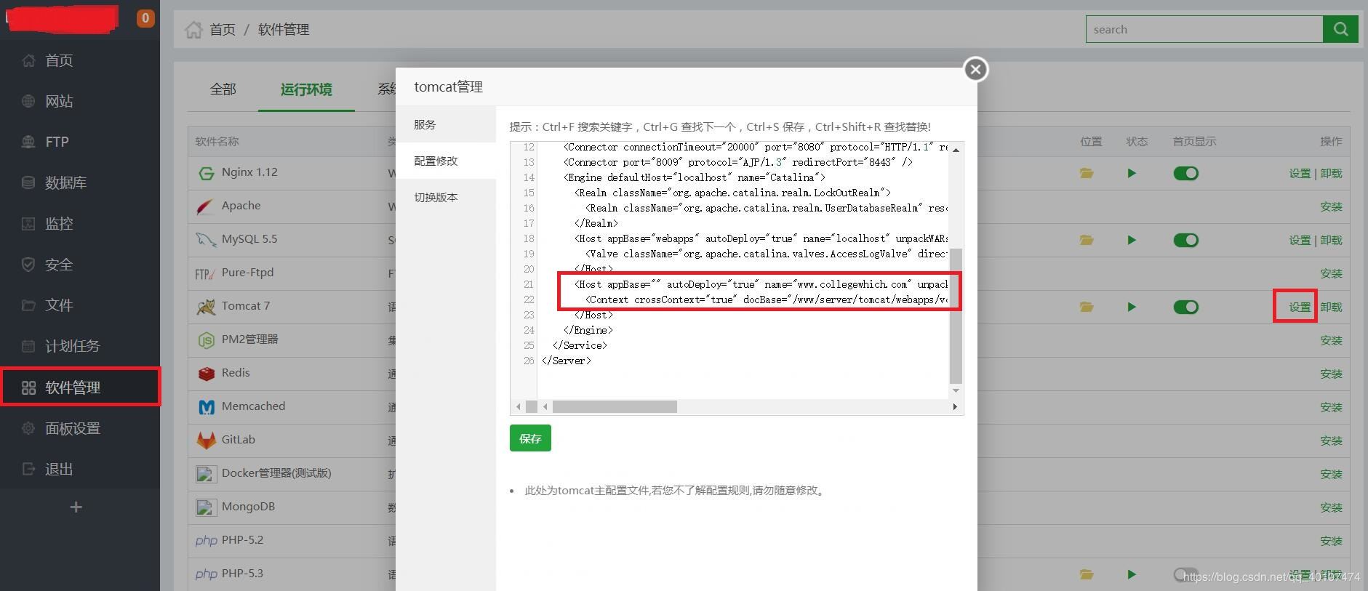
Task: Switch to 切换版本 tab in tomcat dialog
Action: 436,197
